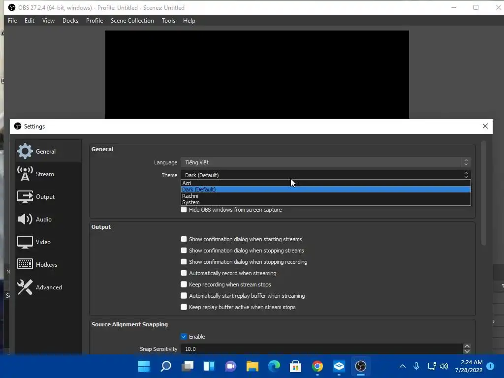This screenshot has height=378, width=504.
Task: Click Snap Sensitivity value field
Action: 321,349
